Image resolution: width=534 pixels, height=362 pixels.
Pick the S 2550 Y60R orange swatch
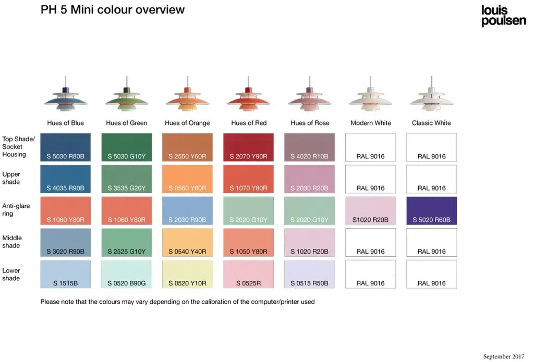188,147
